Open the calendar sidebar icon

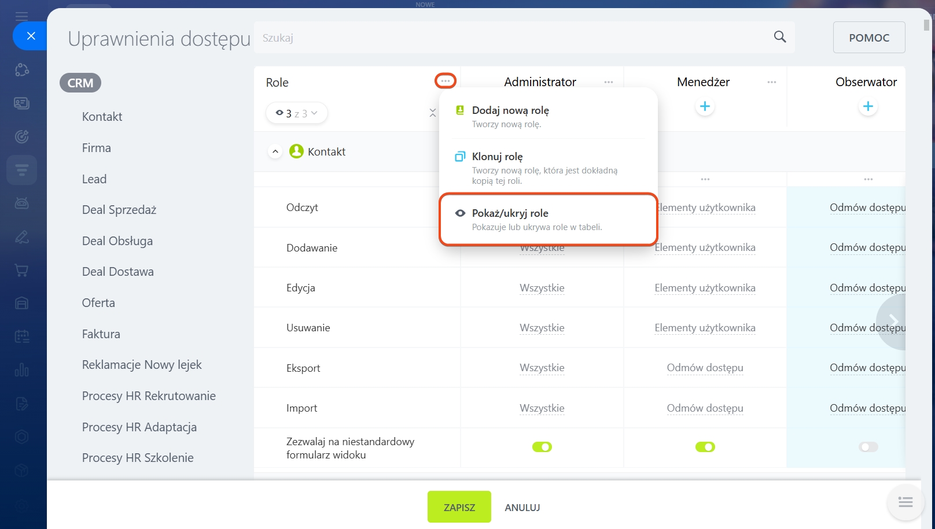click(x=21, y=336)
